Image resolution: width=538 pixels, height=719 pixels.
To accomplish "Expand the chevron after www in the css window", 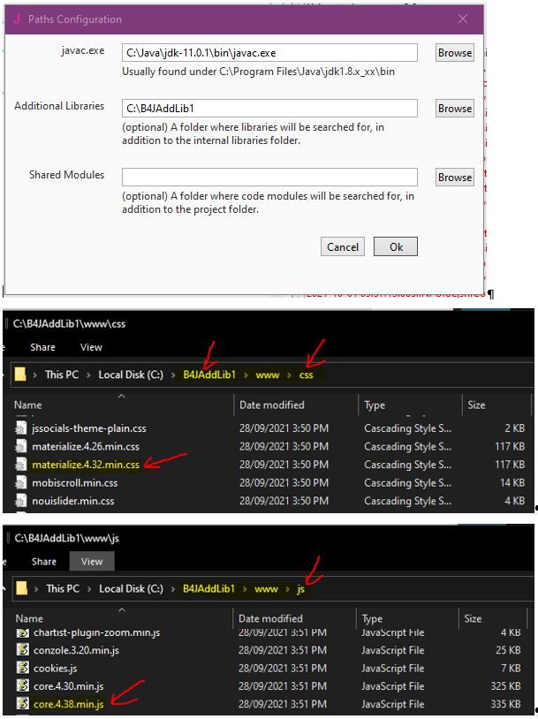I will coord(290,375).
